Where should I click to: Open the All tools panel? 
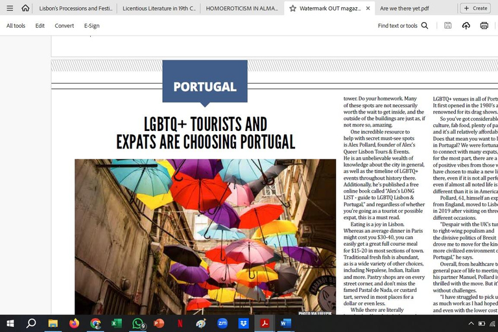(x=16, y=26)
